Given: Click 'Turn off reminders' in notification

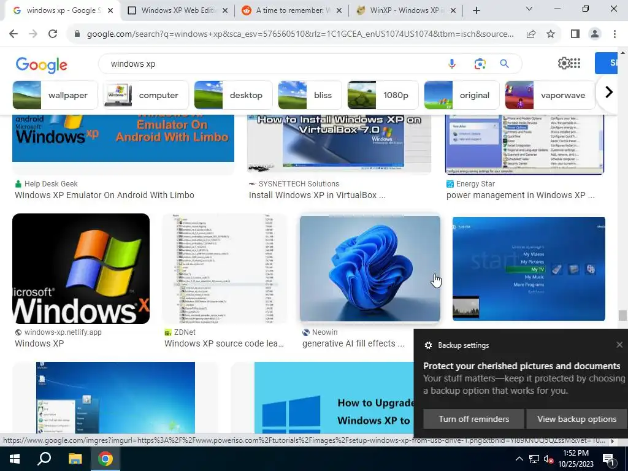Looking at the screenshot, I should pos(474,419).
